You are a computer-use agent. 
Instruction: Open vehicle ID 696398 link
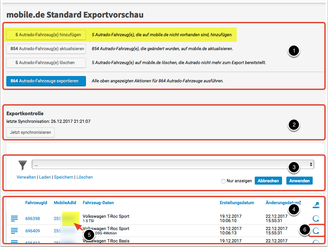(33, 218)
